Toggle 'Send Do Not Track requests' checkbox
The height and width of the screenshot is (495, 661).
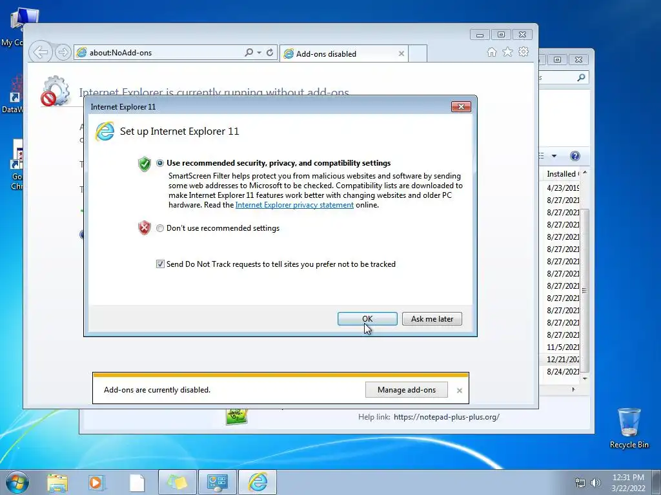(160, 264)
